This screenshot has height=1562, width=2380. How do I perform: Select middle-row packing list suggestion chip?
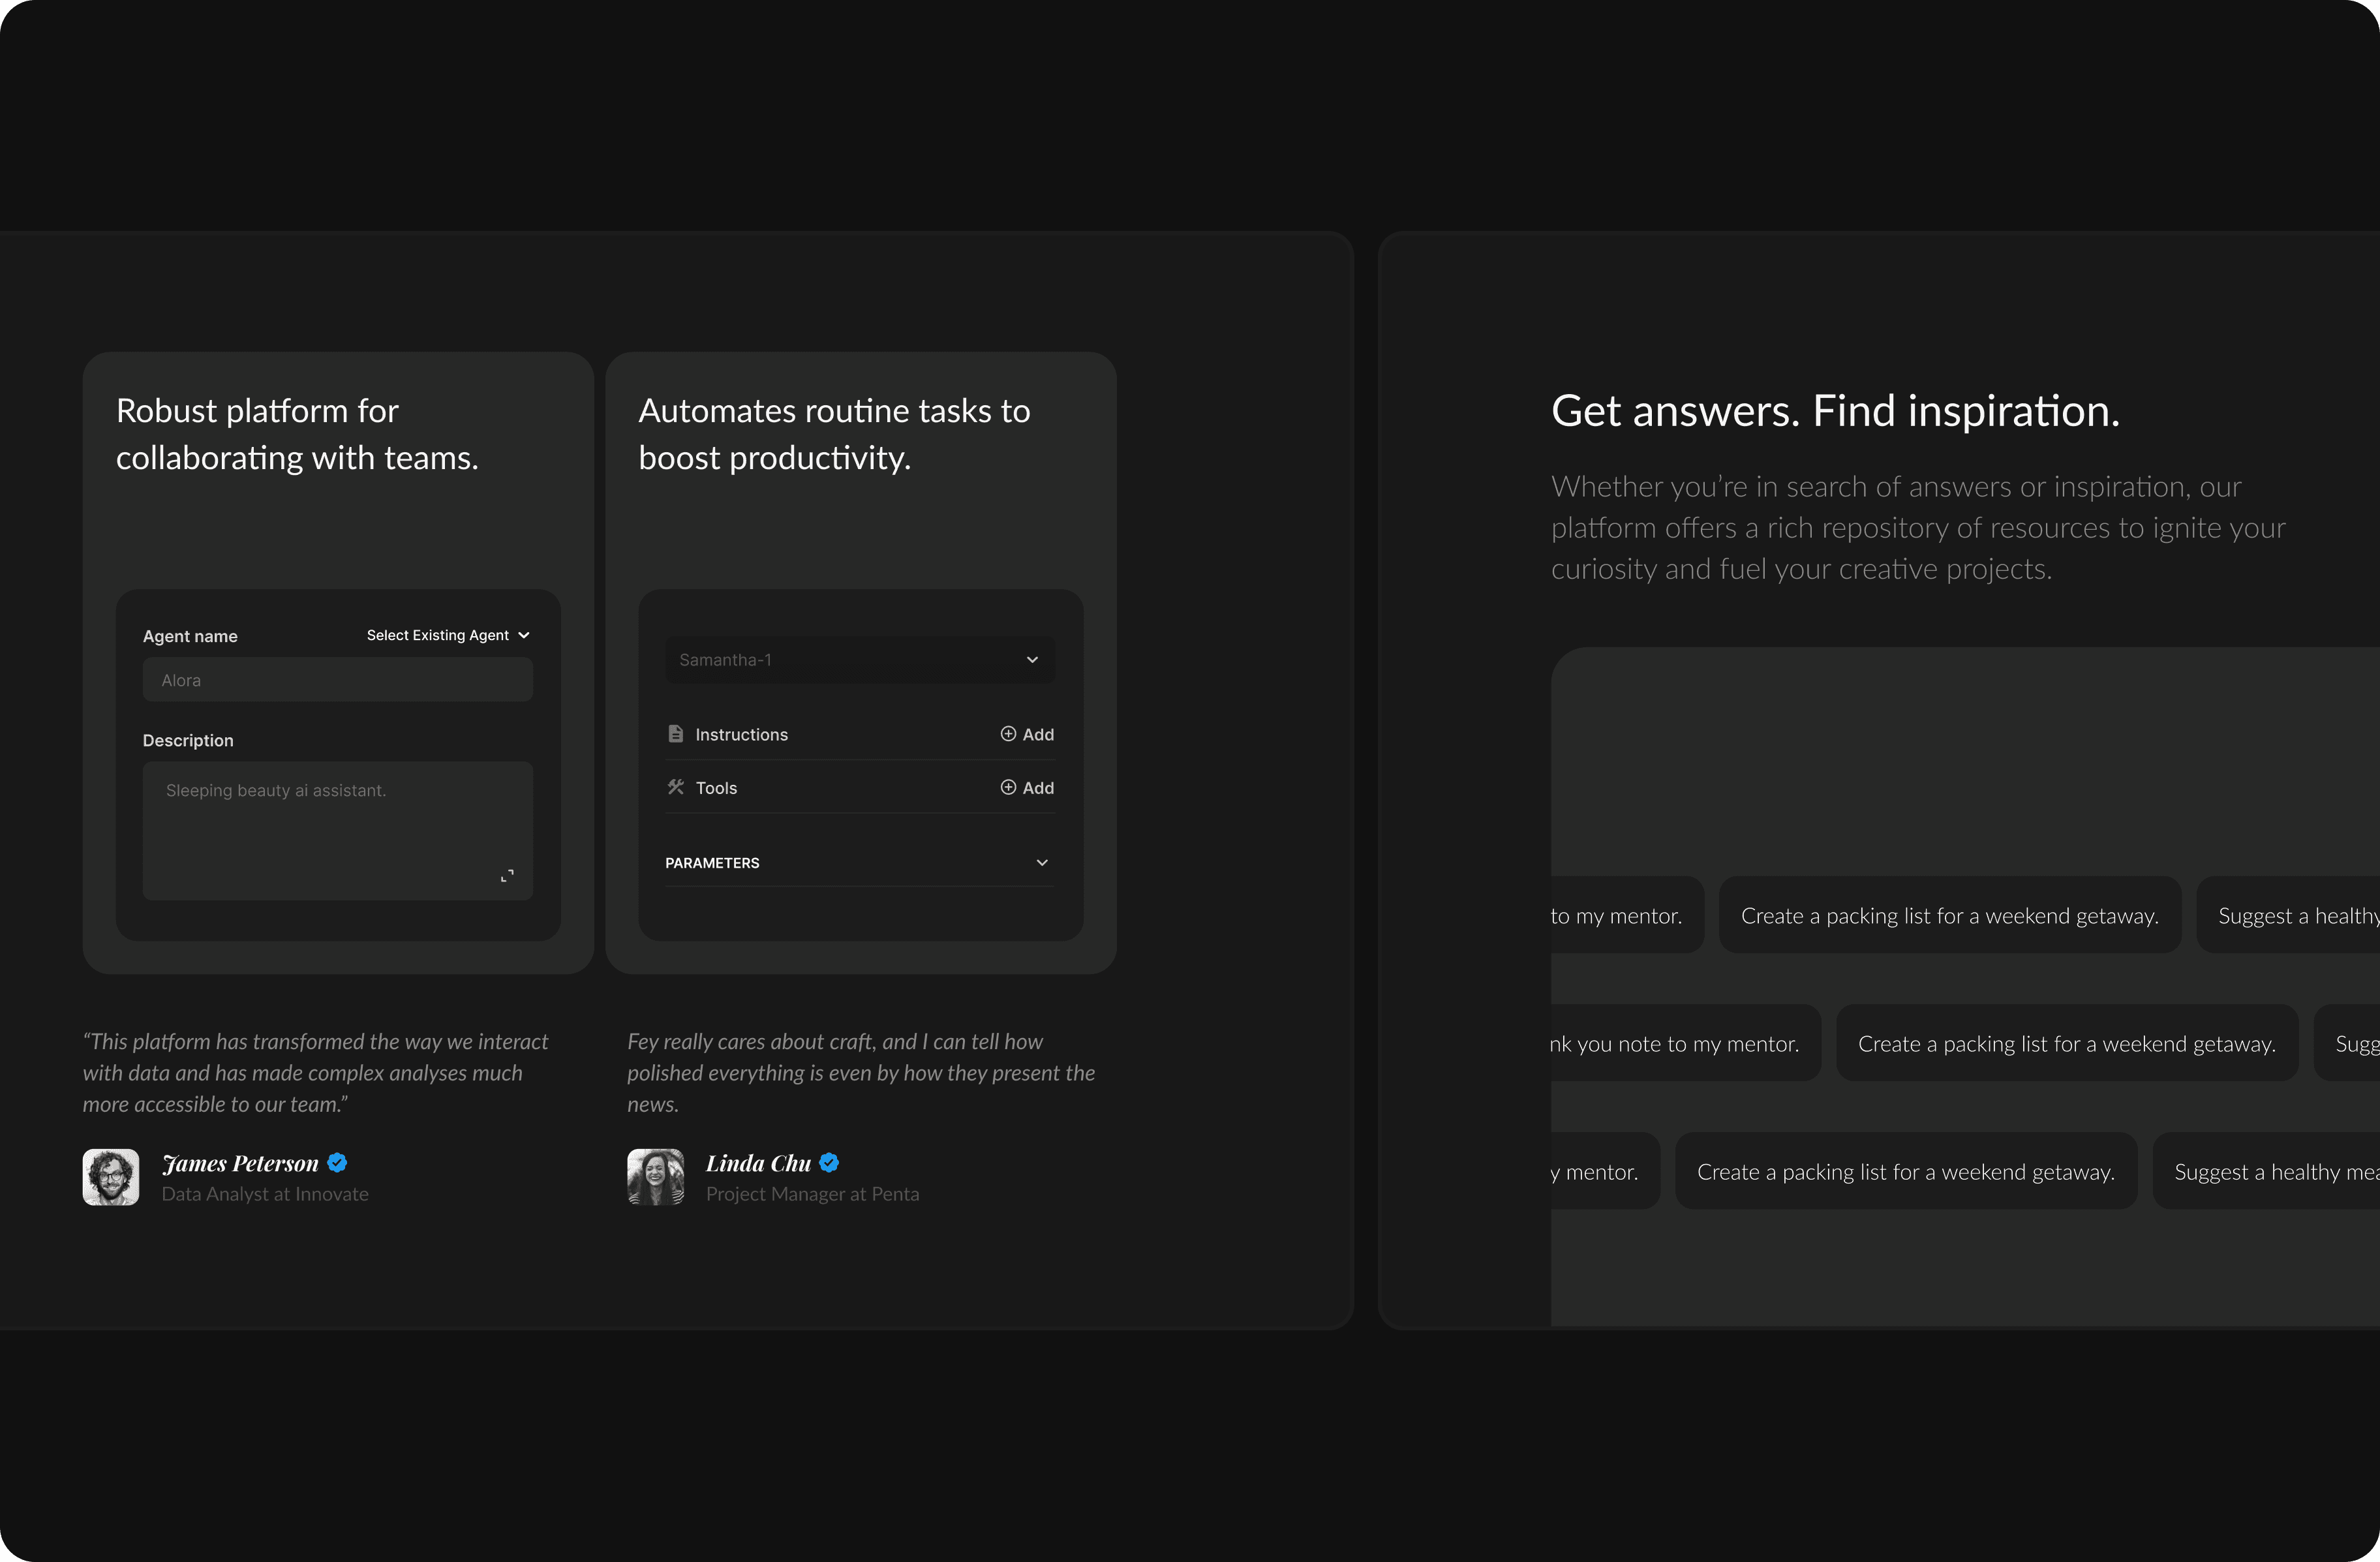[2066, 1044]
